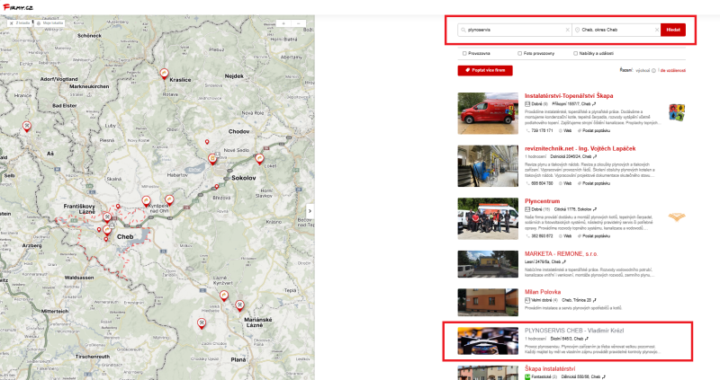Screen dimensions: 720x380
Task: Open the Plyncentrum listing title
Action: click(543, 201)
